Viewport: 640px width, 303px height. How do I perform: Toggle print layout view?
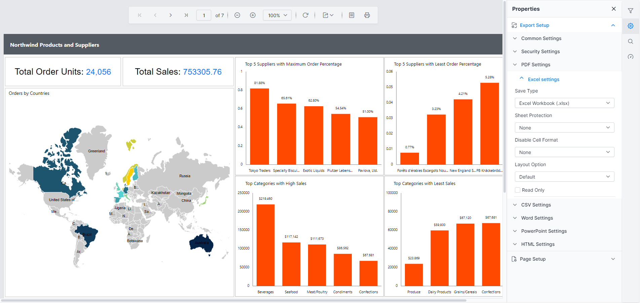(x=351, y=15)
